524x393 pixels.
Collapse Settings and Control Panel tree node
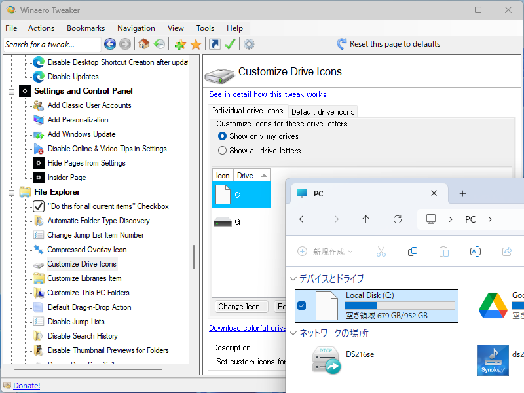click(x=11, y=92)
